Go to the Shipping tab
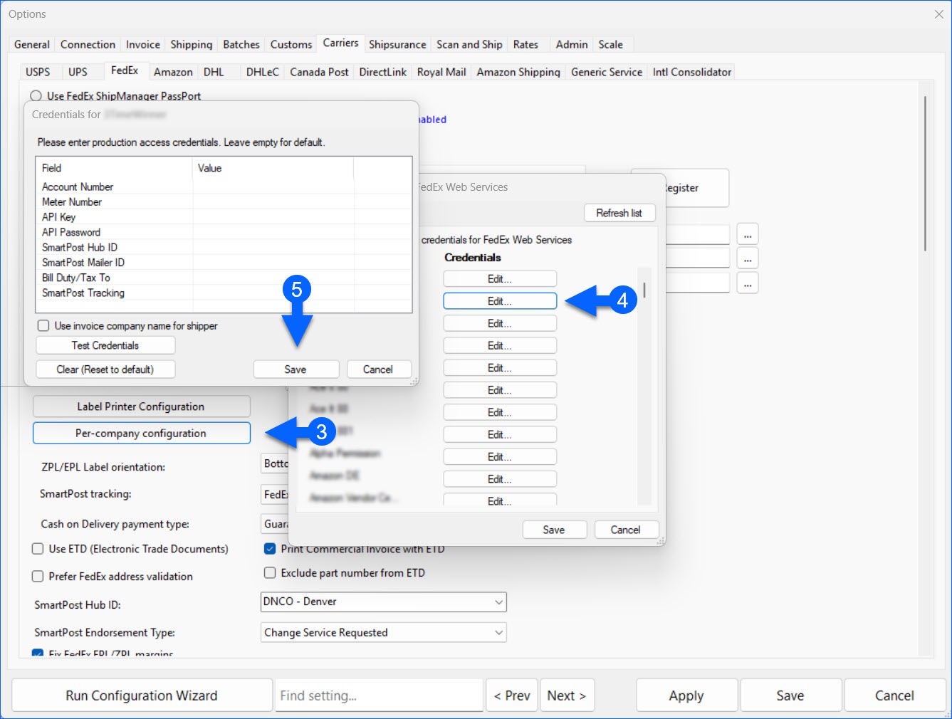952x719 pixels. (x=192, y=44)
